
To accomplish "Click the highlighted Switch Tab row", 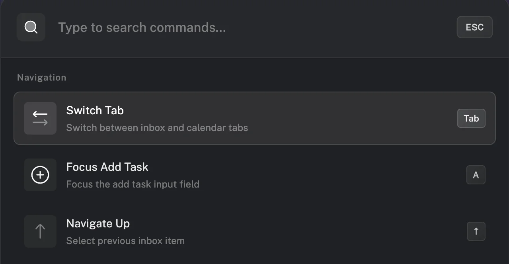I will click(x=255, y=118).
